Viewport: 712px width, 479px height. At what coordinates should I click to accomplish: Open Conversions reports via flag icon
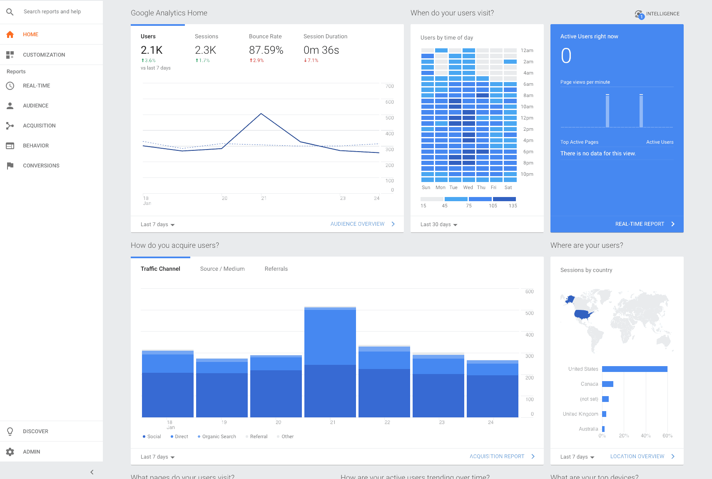[x=10, y=165]
